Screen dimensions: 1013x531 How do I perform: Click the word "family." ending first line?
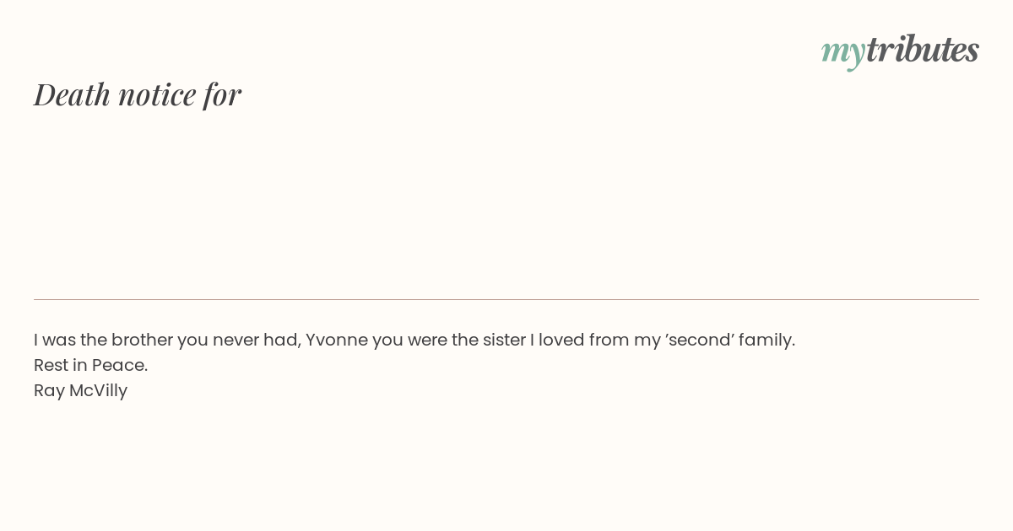(x=767, y=341)
